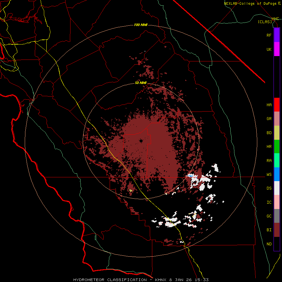Click the RA light-green legend swatch
The width and height of the screenshot is (282, 282).
click(x=277, y=160)
